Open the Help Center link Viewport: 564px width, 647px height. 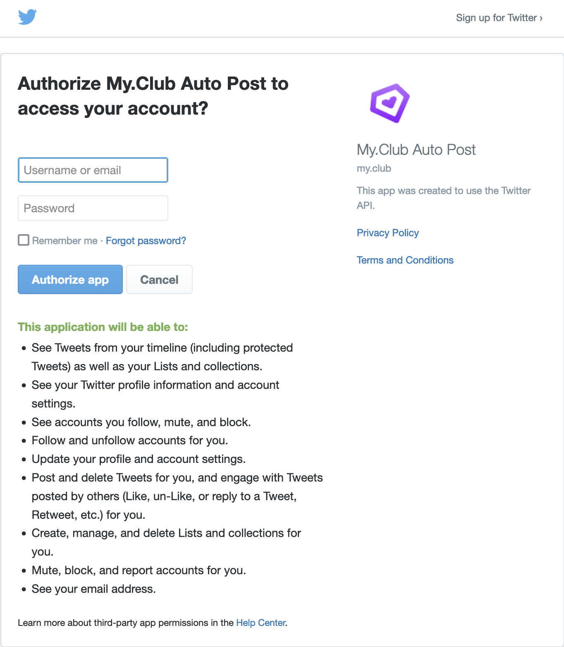[x=261, y=623]
